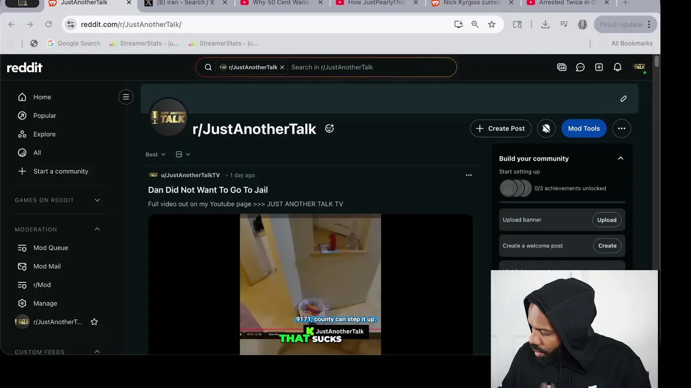Click the create post plus icon in header
This screenshot has height=388, width=691.
(599, 67)
